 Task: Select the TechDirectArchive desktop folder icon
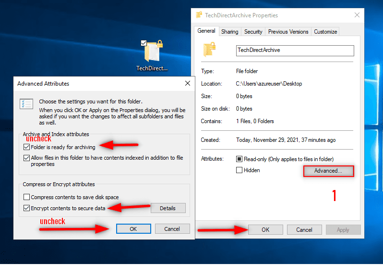(152, 51)
